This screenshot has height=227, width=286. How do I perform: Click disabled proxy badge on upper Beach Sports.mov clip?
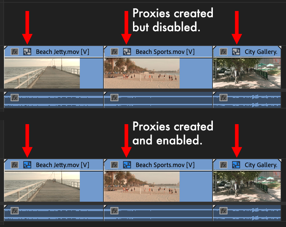pyautogui.click(x=127, y=52)
